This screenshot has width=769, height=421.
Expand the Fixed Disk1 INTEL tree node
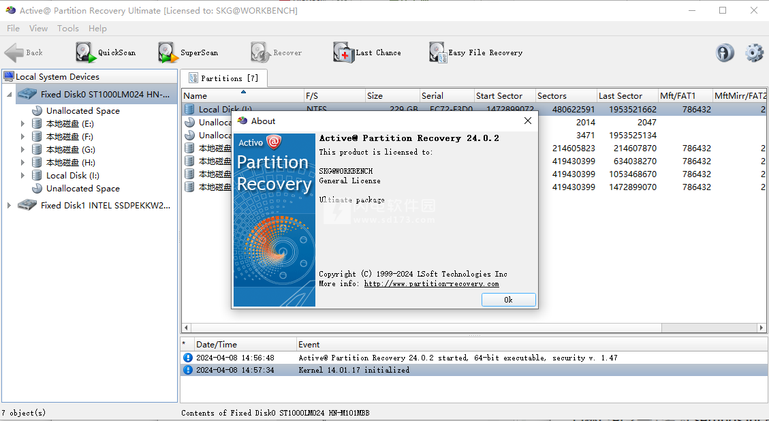coord(10,206)
